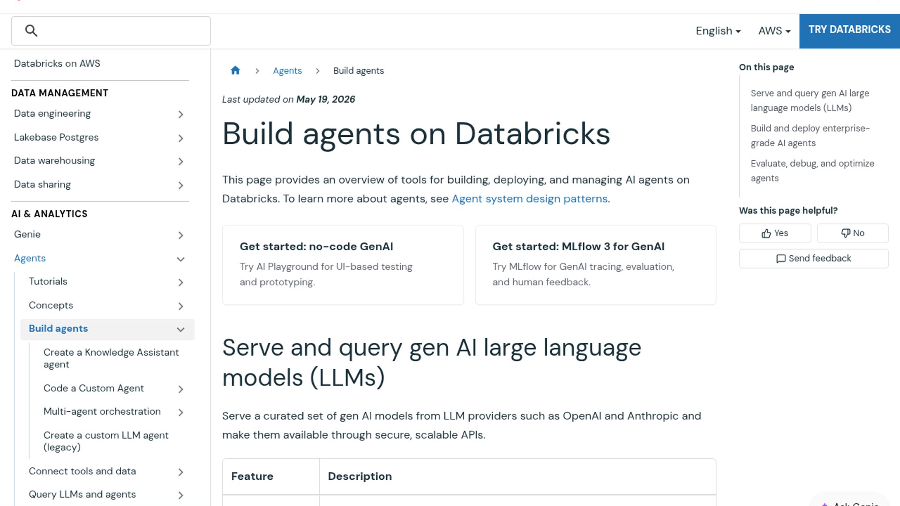
Task: Open the Query LLMs and agents item
Action: pos(82,494)
